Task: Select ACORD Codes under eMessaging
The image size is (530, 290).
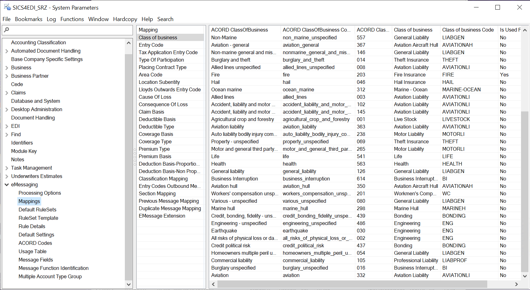Action: [x=35, y=243]
